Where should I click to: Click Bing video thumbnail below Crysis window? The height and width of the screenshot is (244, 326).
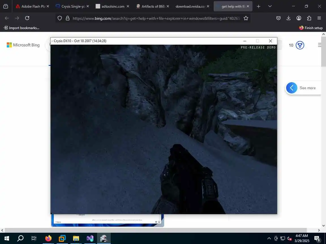point(108,220)
